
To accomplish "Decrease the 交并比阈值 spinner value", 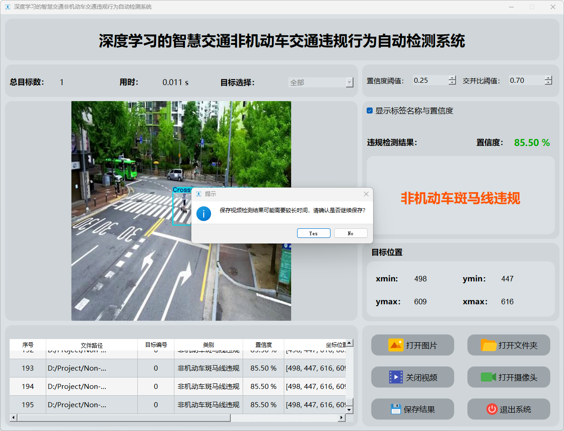I will click(548, 83).
